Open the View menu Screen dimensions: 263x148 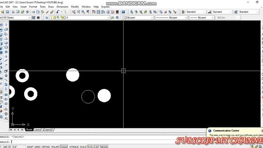pyautogui.click(x=15, y=7)
